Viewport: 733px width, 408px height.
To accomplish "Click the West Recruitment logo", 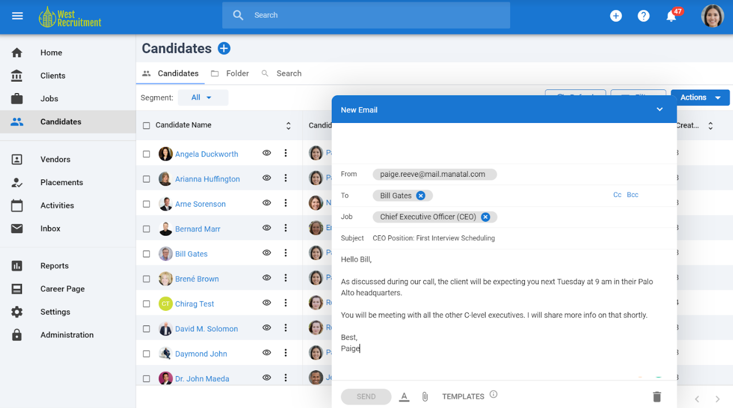I will pos(70,17).
